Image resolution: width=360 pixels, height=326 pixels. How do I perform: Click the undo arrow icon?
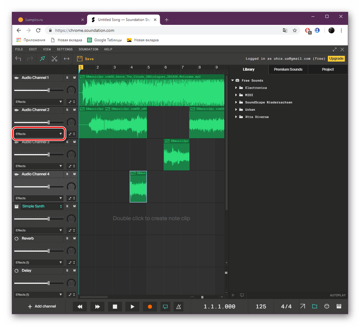[18, 58]
